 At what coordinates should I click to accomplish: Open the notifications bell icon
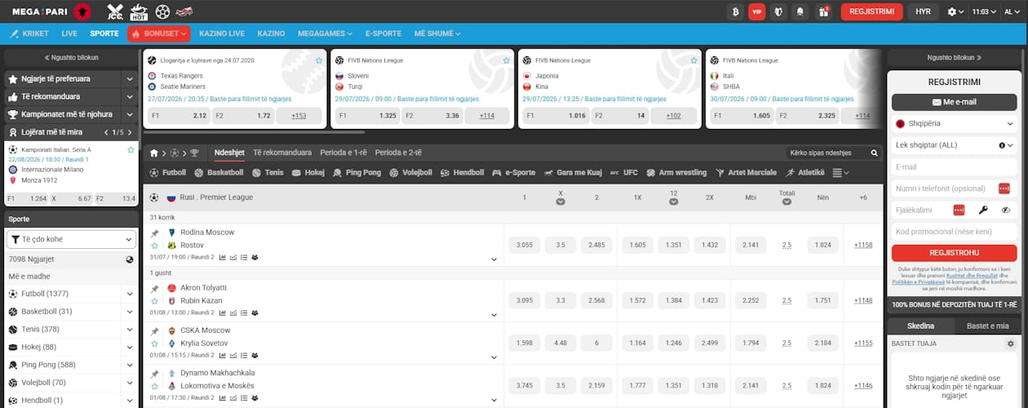click(800, 12)
